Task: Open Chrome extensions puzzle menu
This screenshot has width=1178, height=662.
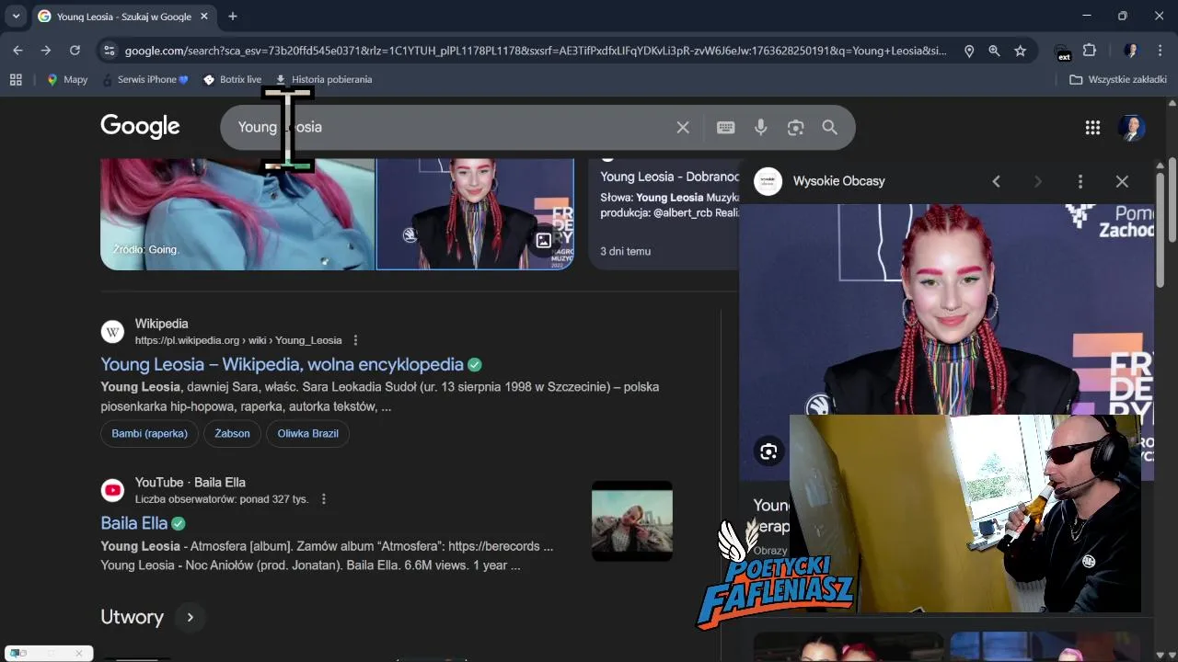Action: pos(1090,51)
